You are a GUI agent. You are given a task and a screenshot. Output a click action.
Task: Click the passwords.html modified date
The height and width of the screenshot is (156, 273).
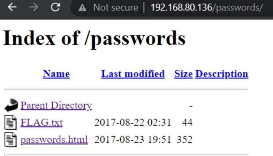pyautogui.click(x=133, y=139)
